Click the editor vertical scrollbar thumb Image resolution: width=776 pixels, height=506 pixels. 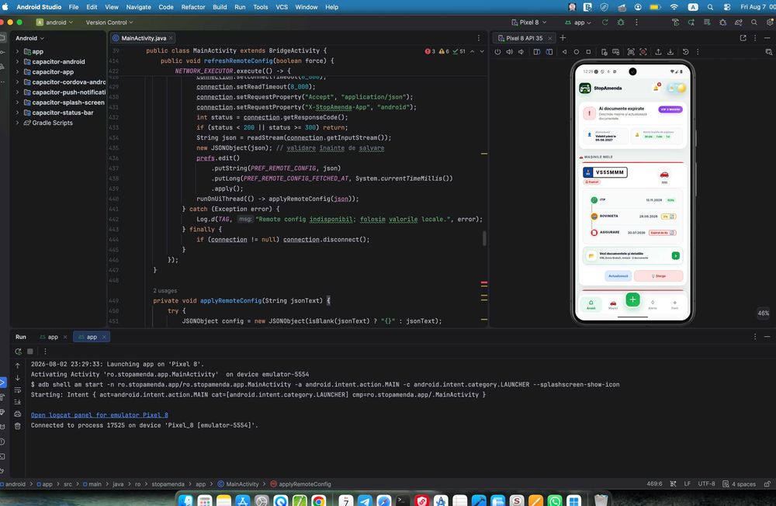484,238
